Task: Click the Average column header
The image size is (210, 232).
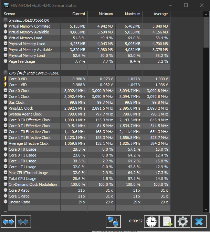Action: coord(157,14)
